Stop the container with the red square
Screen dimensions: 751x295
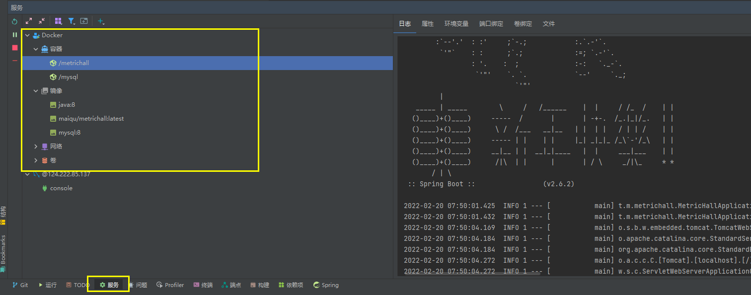point(15,48)
